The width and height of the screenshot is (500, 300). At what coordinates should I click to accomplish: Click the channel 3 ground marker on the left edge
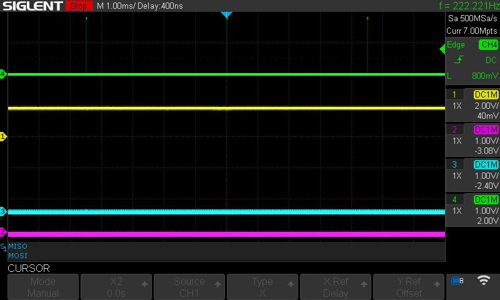coord(3,211)
